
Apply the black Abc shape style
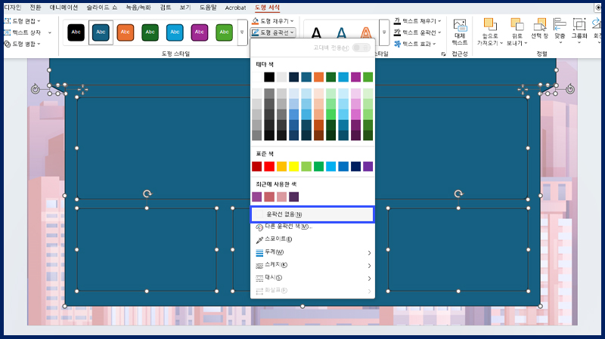[76, 32]
